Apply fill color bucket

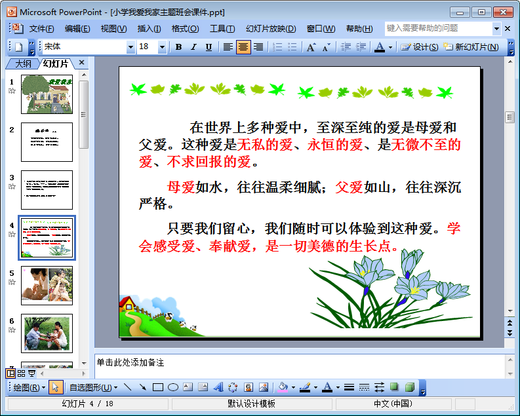tap(283, 387)
